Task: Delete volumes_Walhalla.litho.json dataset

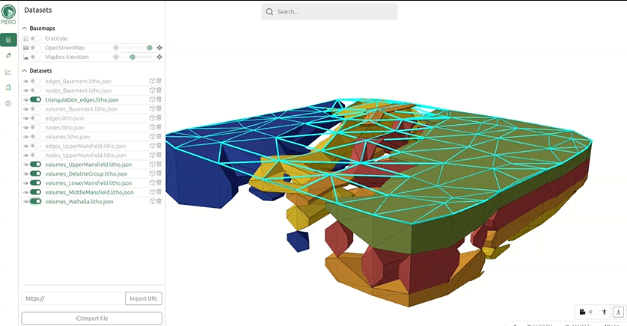Action: tap(159, 201)
